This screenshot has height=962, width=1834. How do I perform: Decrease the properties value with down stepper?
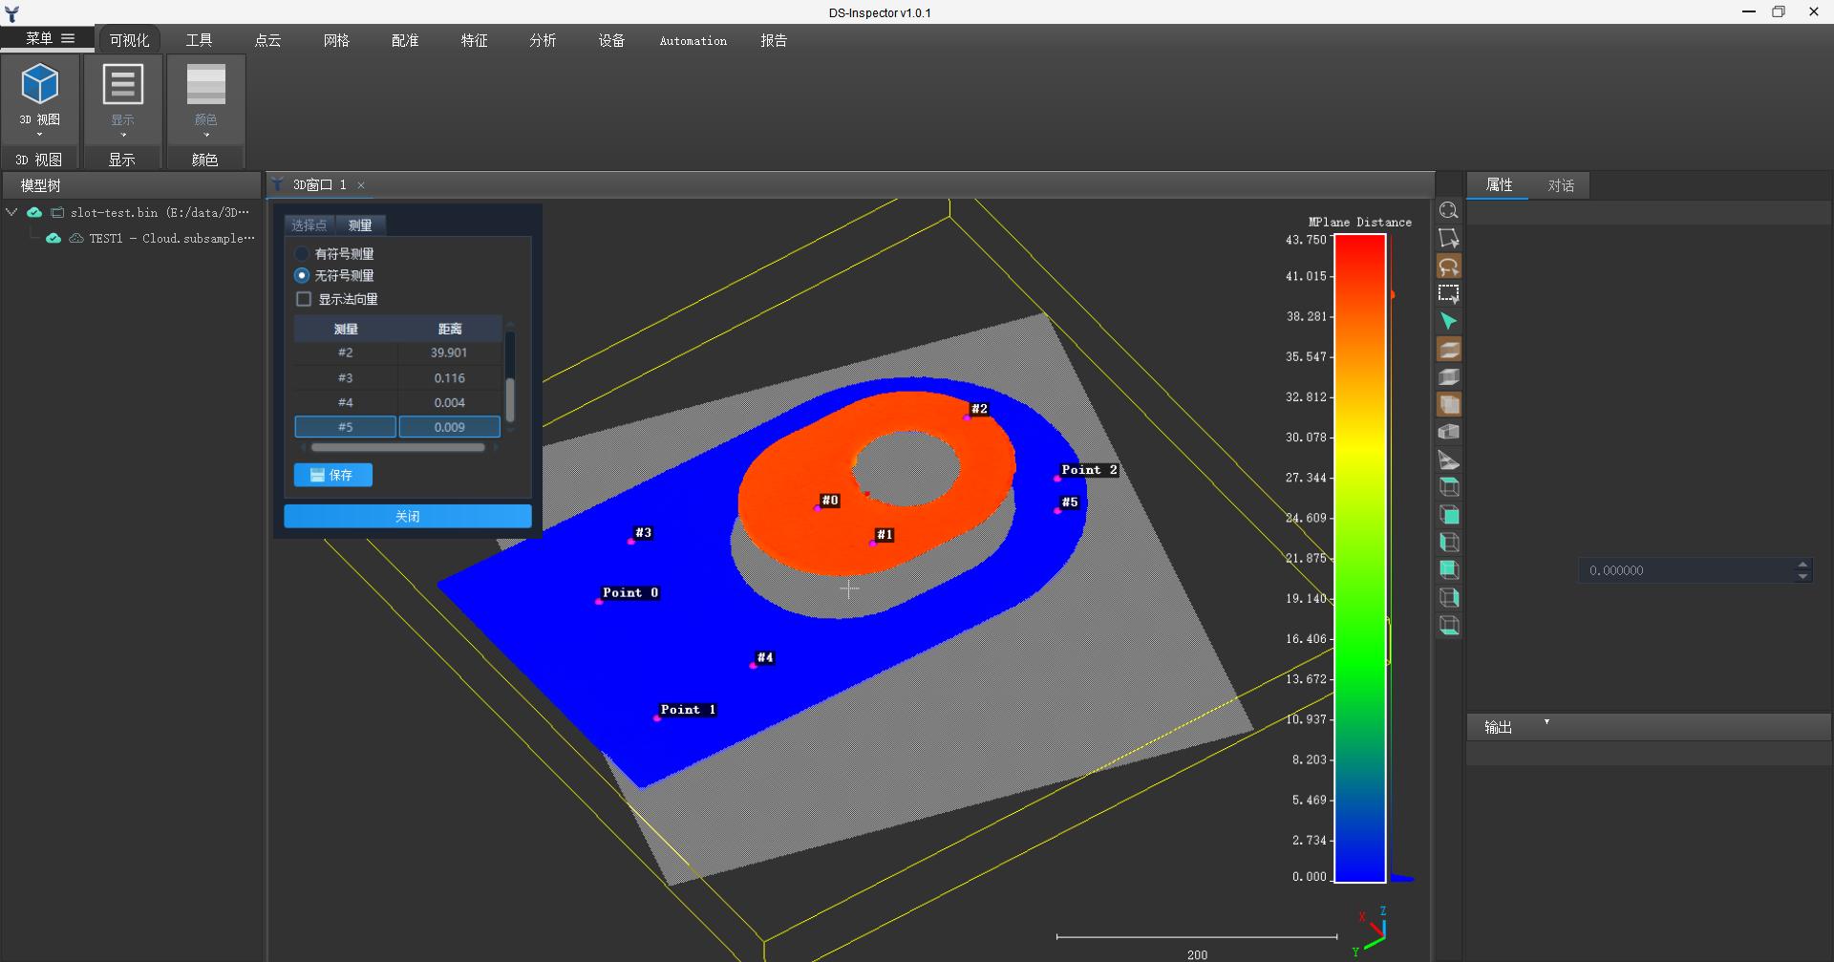pyautogui.click(x=1802, y=576)
